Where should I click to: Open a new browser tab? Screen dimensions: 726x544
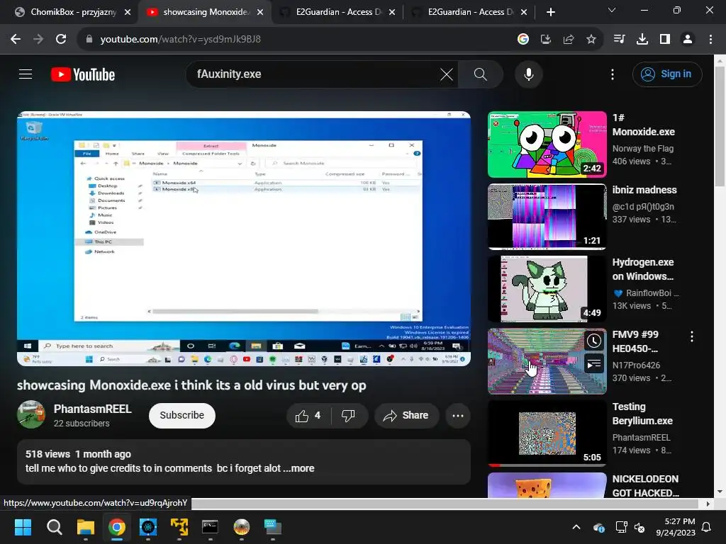coord(550,12)
